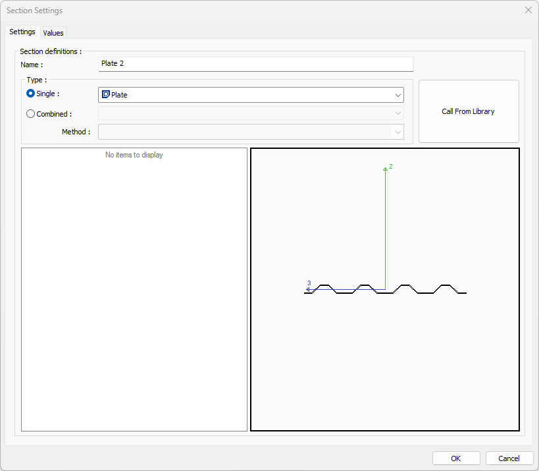Viewport: 539px width, 471px height.
Task: Click the green axis 2 arrowhead in preview
Action: [385, 169]
